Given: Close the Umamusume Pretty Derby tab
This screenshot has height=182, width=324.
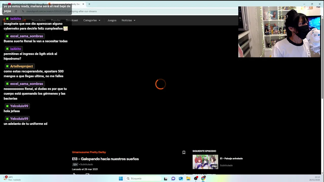Looking at the screenshot, I should tap(83, 4).
